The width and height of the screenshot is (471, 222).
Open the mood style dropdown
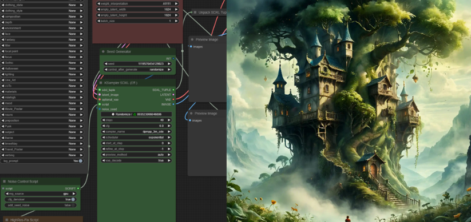pyautogui.click(x=42, y=103)
